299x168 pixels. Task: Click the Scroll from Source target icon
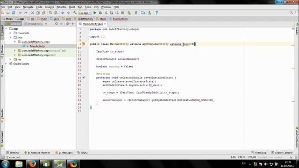56,24
